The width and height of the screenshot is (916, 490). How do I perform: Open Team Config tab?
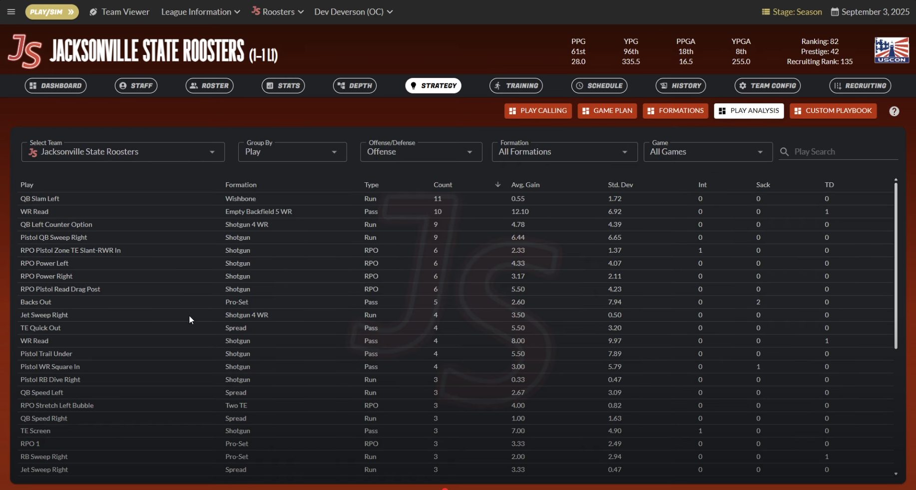click(x=768, y=85)
